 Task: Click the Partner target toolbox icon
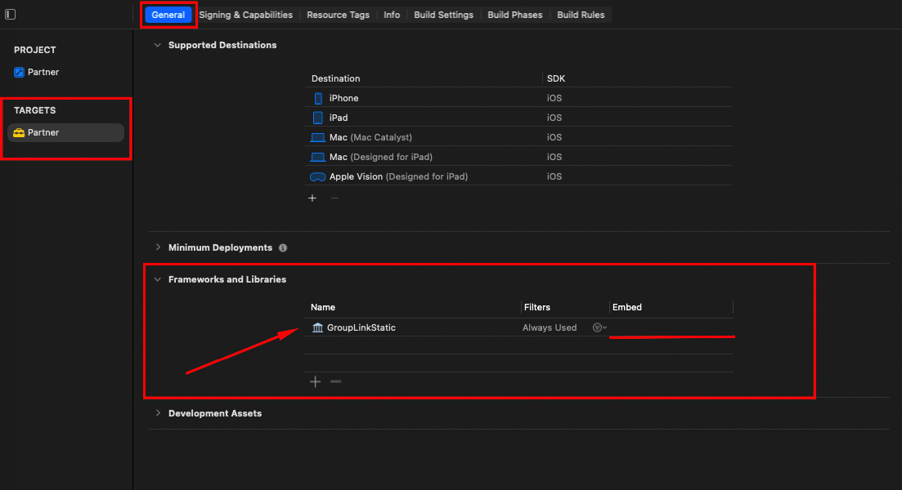(x=19, y=132)
